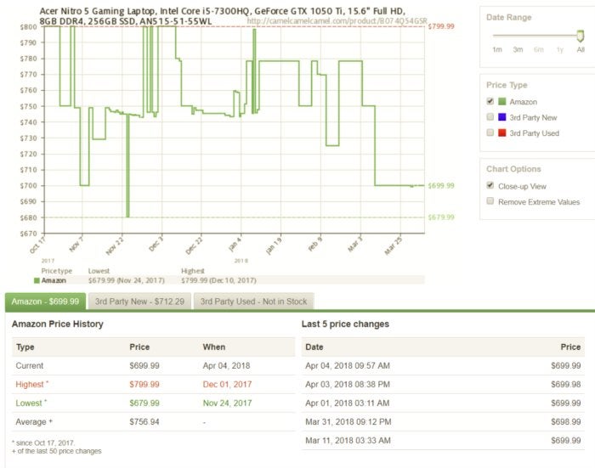Click the $799.99 high price label on chart
This screenshot has height=468, width=595.
coord(441,26)
